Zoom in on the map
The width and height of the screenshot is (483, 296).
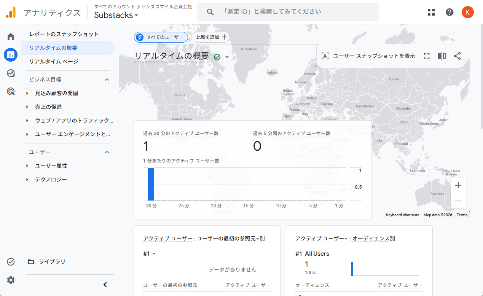(x=458, y=185)
